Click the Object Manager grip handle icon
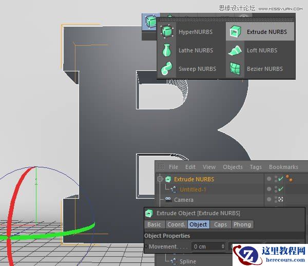 click(161, 167)
